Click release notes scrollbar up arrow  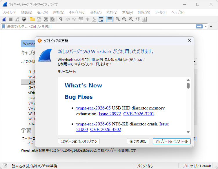(x=188, y=80)
